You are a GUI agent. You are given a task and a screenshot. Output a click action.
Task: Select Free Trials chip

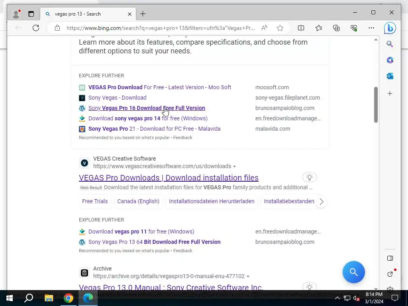[x=95, y=201]
